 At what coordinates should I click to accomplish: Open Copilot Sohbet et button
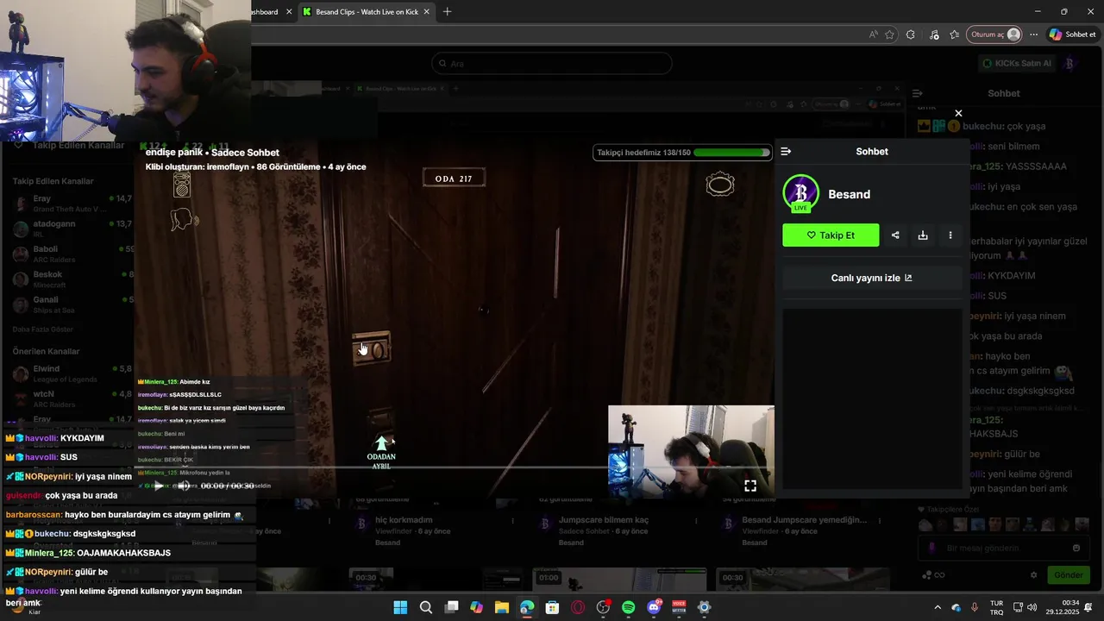1072,34
